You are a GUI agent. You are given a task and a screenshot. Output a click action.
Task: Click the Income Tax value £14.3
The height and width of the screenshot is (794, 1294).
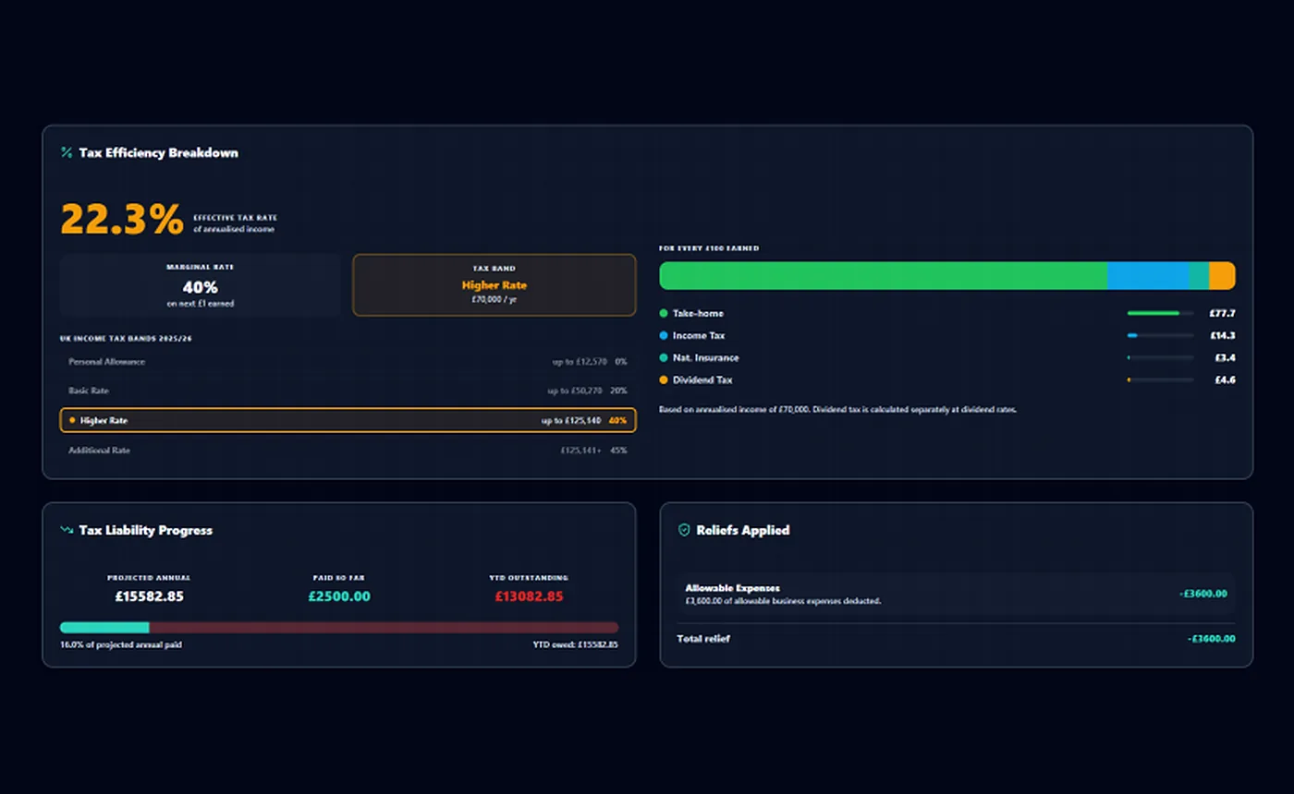(x=1222, y=336)
